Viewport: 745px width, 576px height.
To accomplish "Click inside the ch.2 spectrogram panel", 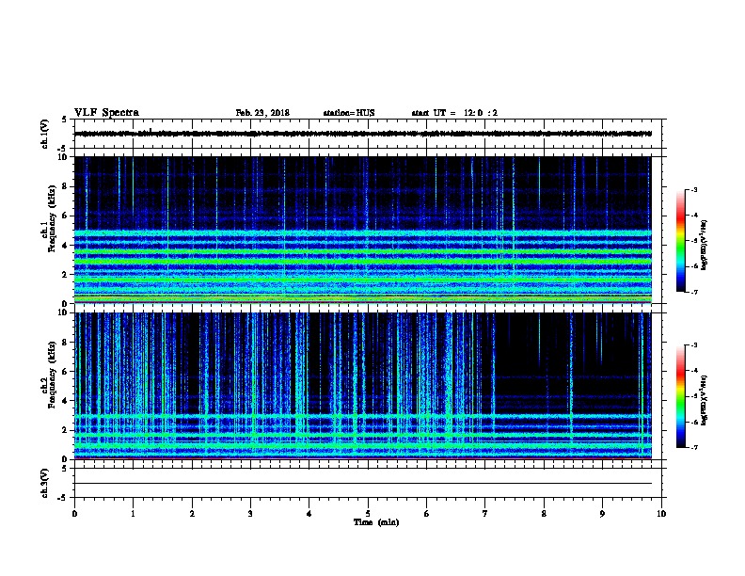I will pyautogui.click(x=363, y=386).
